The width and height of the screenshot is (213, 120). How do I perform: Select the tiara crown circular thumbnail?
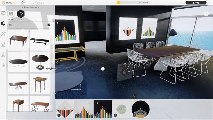click(x=140, y=109)
